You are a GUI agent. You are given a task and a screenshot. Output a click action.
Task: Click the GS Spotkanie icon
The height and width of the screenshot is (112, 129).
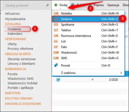click(x=56, y=25)
